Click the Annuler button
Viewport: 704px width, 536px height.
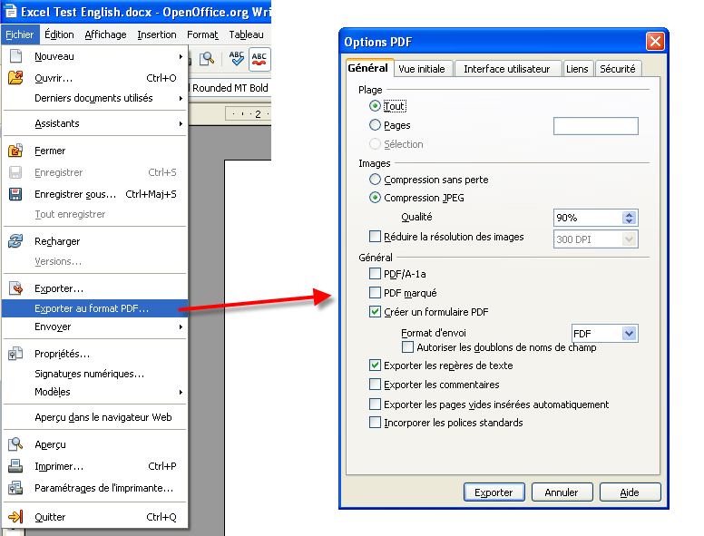pos(562,492)
